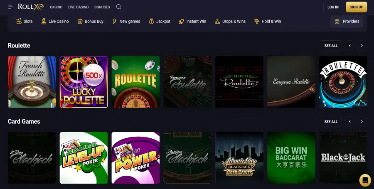
Task: Open the 21 Burn Blackjack thumbnail
Action: [32, 158]
